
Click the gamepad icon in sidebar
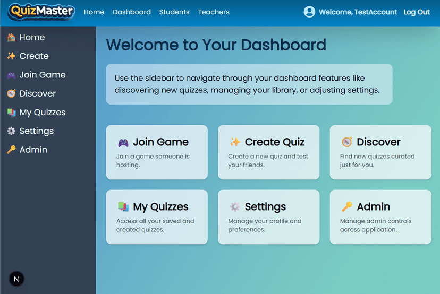point(11,75)
